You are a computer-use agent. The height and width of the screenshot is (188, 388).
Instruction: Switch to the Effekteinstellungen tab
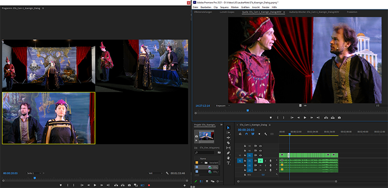tap(203, 12)
